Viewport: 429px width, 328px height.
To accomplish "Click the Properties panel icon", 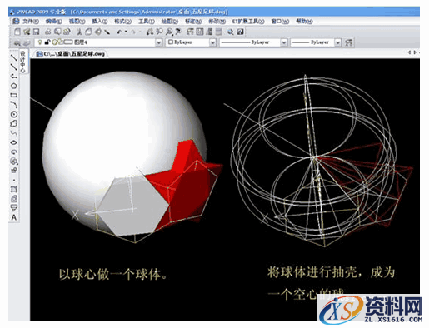I will pyautogui.click(x=190, y=32).
